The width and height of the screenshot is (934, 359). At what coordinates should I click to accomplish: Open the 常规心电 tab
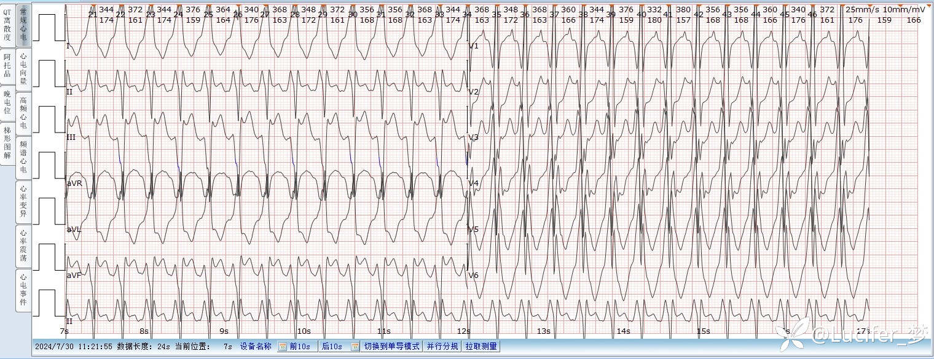[x=23, y=25]
